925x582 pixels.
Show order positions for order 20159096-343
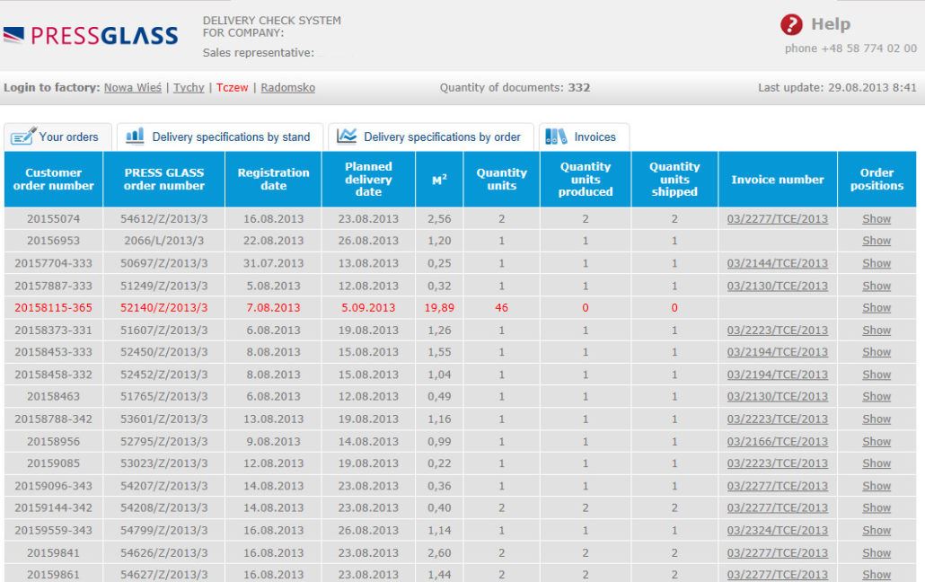[x=877, y=486]
